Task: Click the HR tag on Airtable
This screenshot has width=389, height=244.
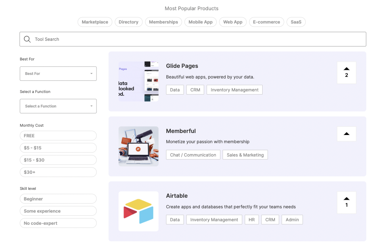Action: click(x=252, y=220)
